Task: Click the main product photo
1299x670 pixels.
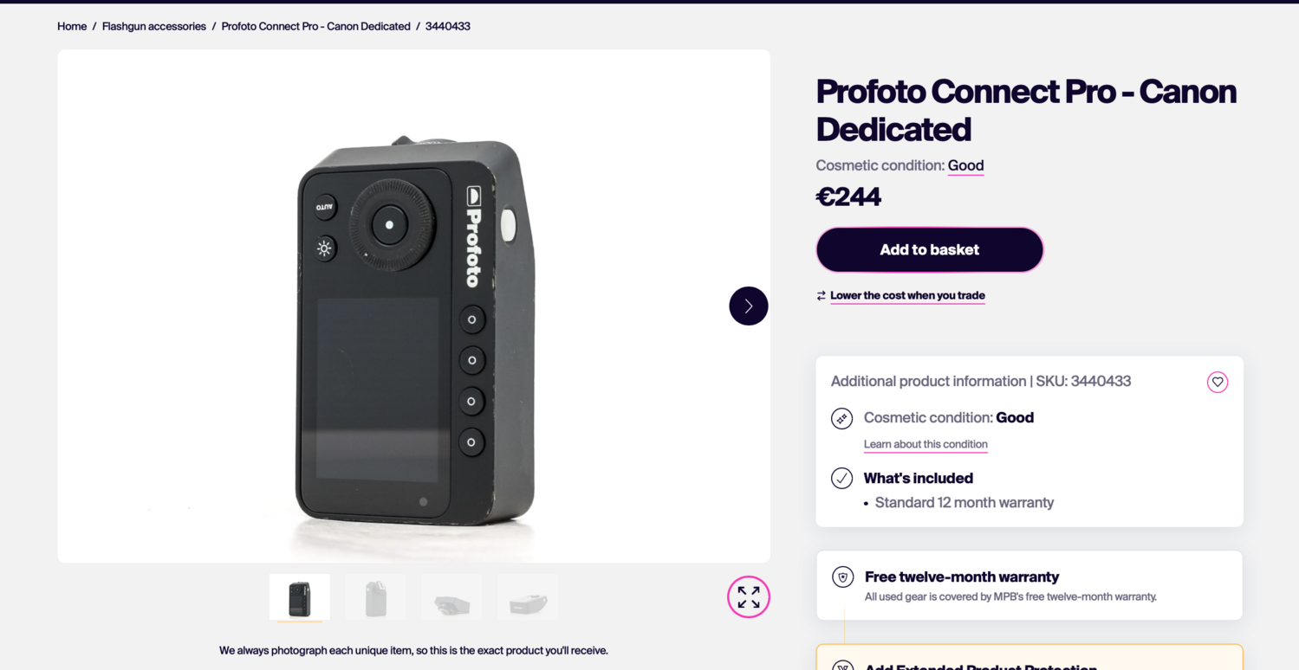Action: (x=413, y=329)
